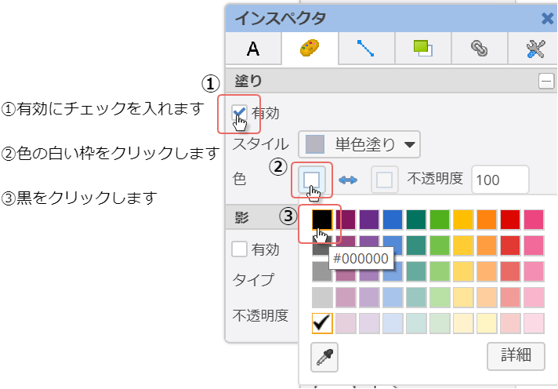Pick the light gray swatch in fourth row
The image size is (558, 389).
coord(322,297)
